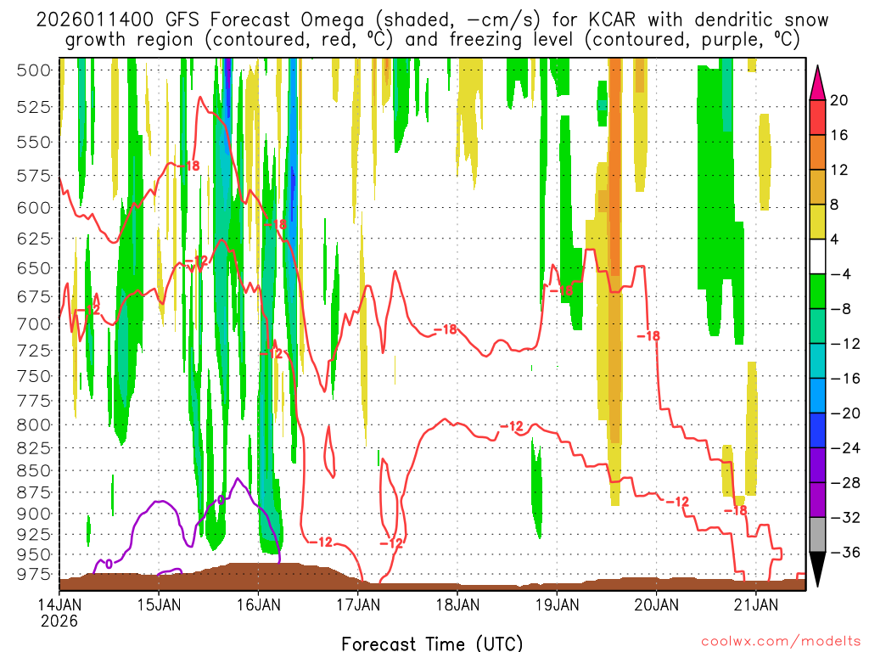Click the black arrow below the colorbar

(817, 570)
